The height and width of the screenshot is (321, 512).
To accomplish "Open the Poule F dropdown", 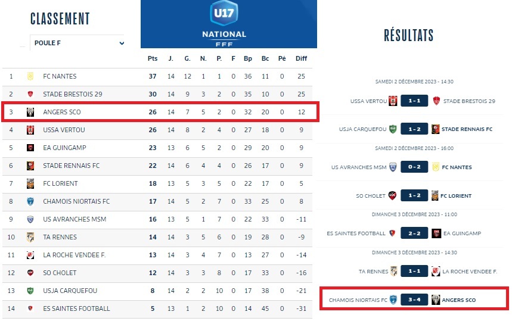I will point(77,43).
